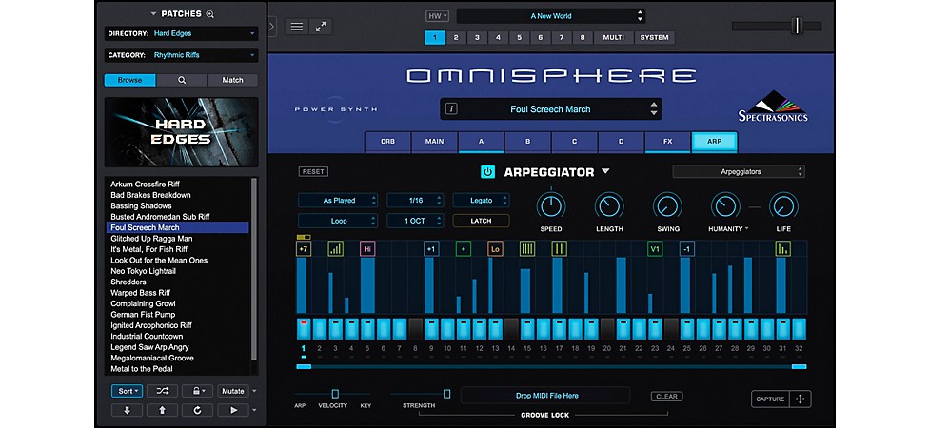This screenshot has height=428, width=929.
Task: Click the SPEED knob
Action: (x=551, y=206)
